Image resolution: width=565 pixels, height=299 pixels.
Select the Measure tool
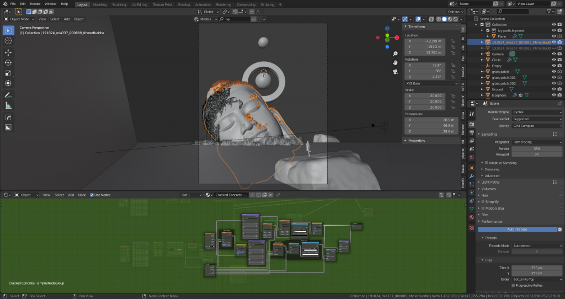coord(8,105)
